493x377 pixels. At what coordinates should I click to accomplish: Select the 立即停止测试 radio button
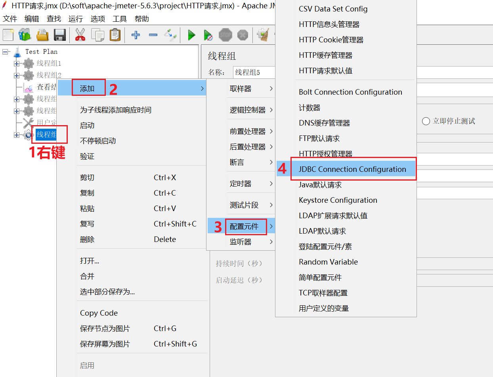(426, 121)
